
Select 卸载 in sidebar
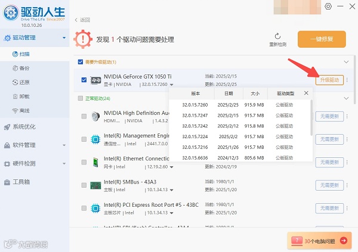(x=35, y=97)
